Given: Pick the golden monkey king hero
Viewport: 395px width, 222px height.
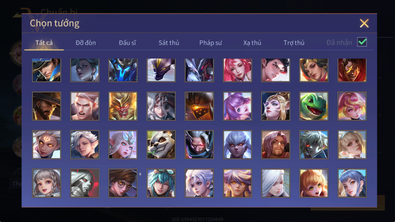Looking at the screenshot, I should coord(123,106).
